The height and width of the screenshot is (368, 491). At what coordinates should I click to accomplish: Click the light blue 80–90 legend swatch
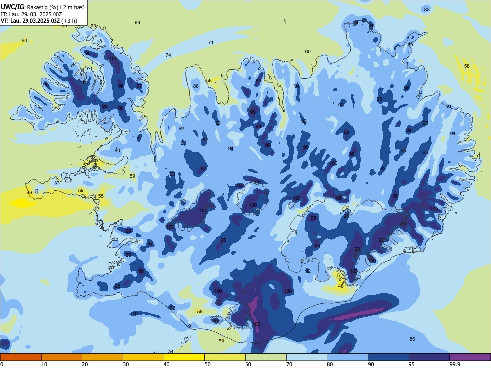(x=348, y=357)
